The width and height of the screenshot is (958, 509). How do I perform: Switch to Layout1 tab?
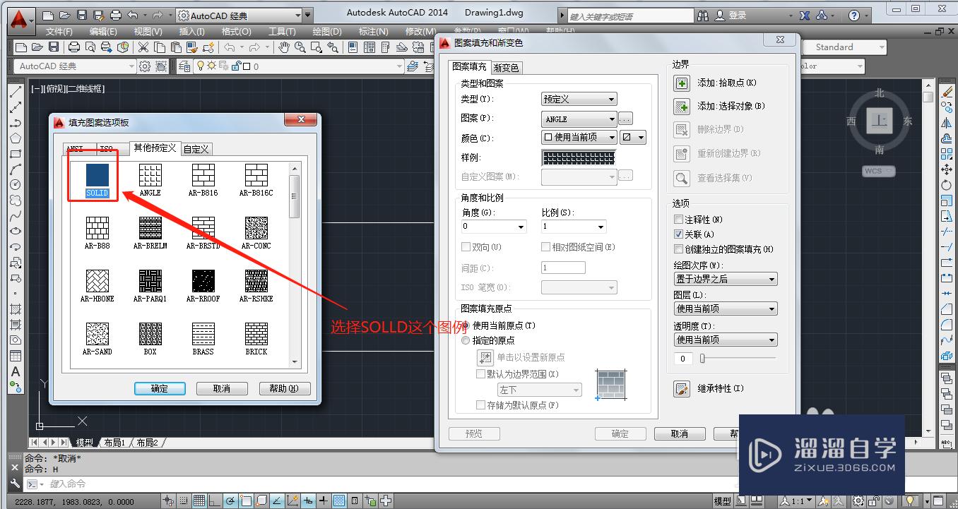click(x=114, y=443)
